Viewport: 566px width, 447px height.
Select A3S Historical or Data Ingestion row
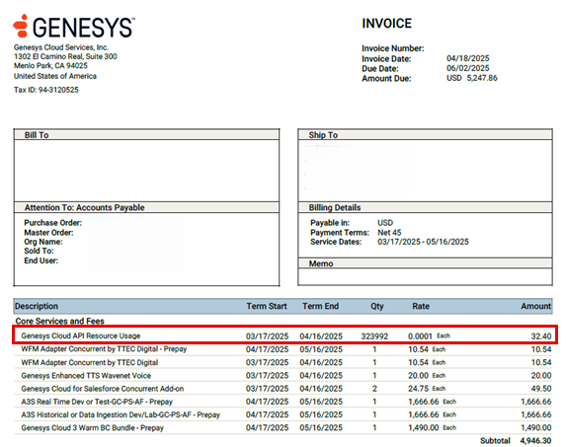point(283,414)
